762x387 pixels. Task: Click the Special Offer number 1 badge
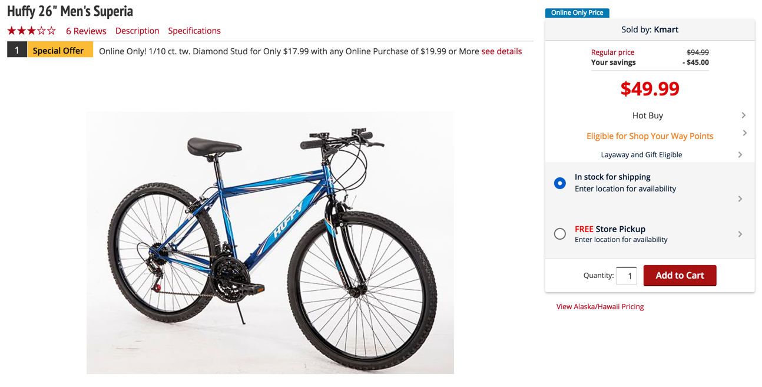coord(17,51)
